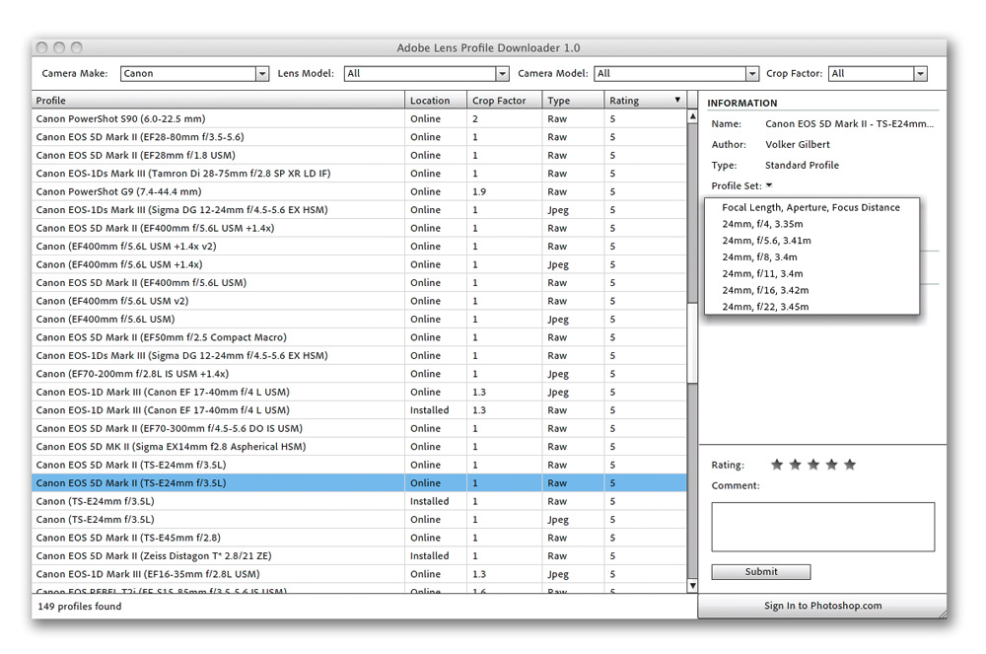Image resolution: width=986 pixels, height=654 pixels.
Task: Set rating to two stars
Action: click(x=796, y=465)
